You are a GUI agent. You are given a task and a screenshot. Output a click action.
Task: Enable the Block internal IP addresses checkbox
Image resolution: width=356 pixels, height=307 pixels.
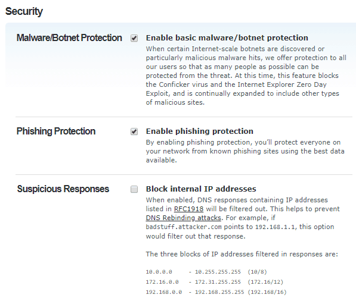pos(134,189)
